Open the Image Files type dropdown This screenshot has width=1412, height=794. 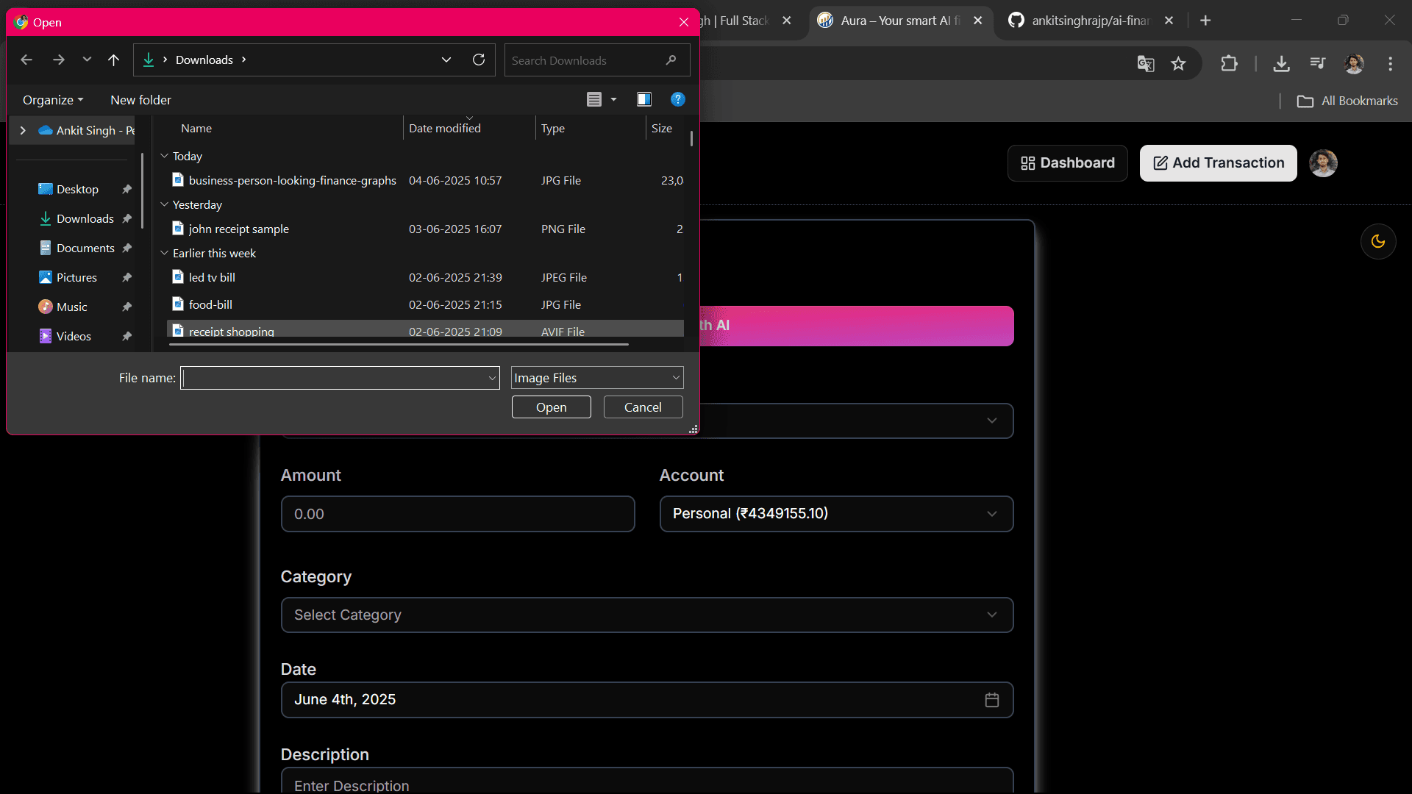point(597,378)
